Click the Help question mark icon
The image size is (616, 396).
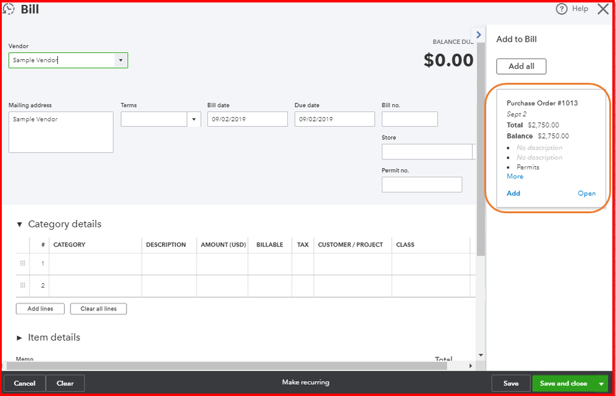[561, 9]
